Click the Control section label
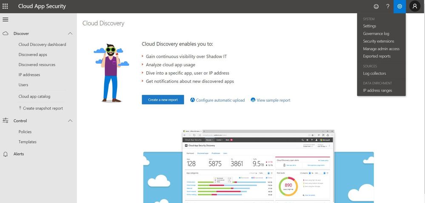 (x=20, y=121)
